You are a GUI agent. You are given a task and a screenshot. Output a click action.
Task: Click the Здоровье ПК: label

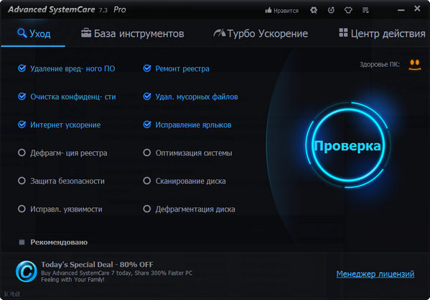click(x=380, y=65)
